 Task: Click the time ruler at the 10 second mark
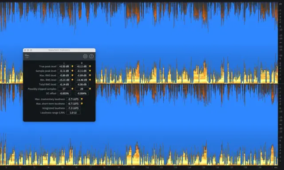click(x=133, y=167)
